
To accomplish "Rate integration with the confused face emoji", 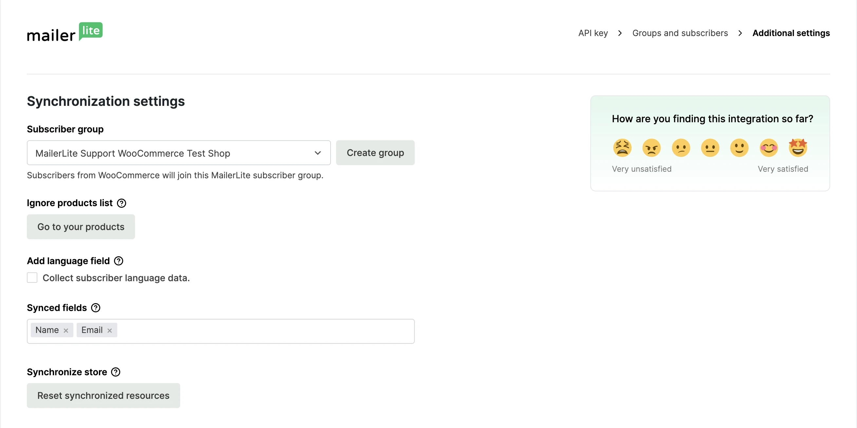I will pos(681,148).
